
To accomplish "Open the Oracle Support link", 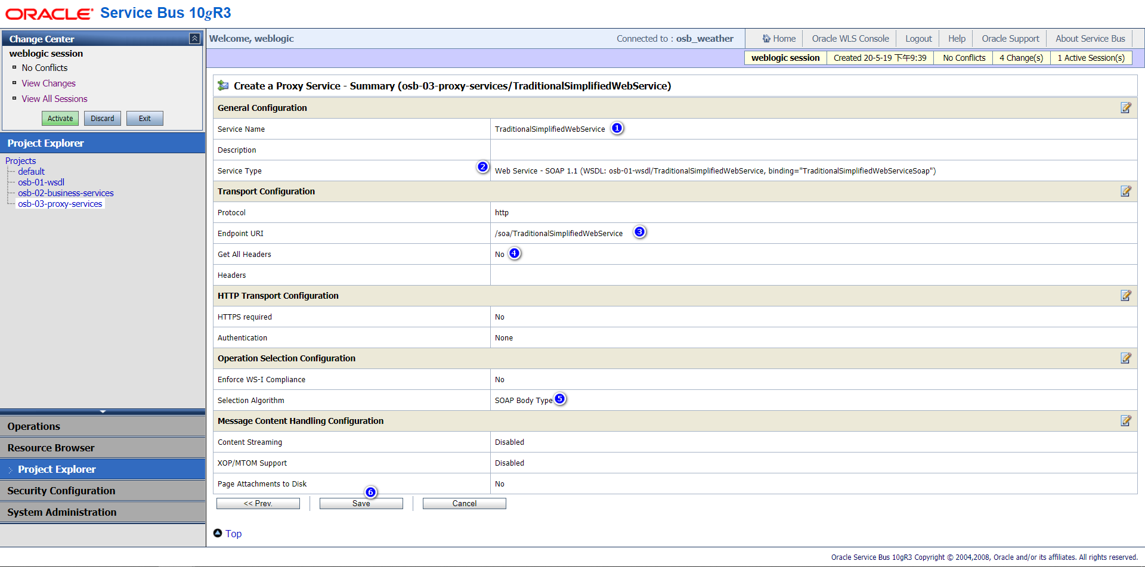I will pos(1010,39).
